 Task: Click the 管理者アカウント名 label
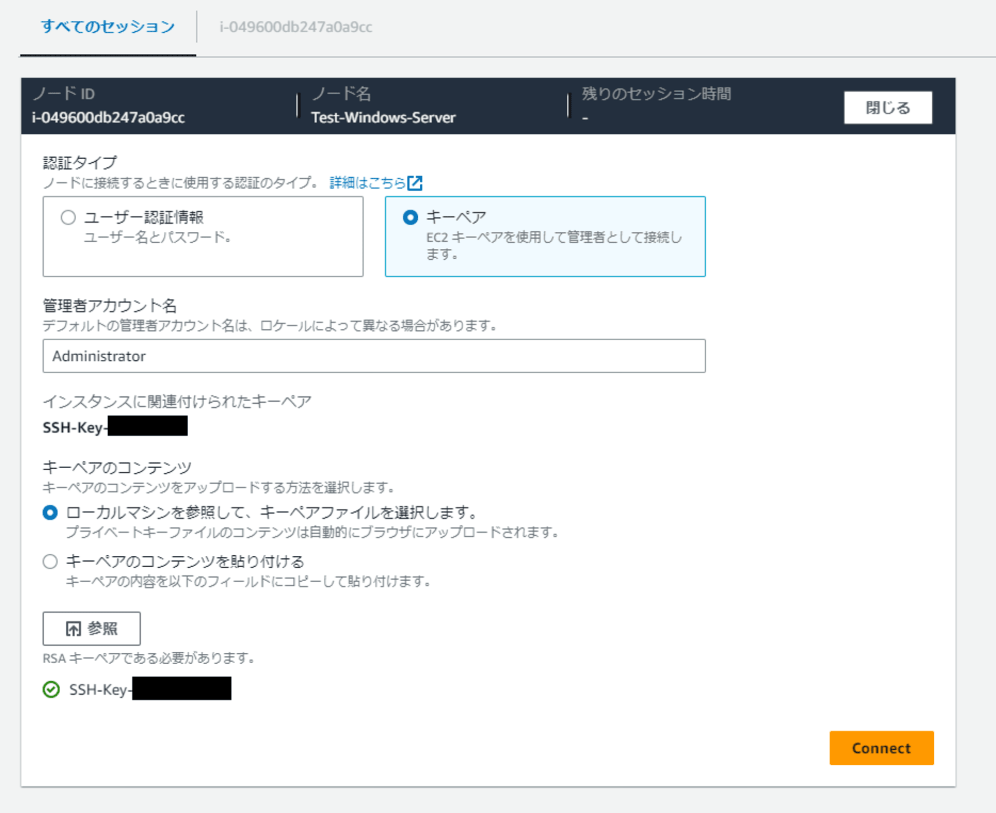click(x=110, y=305)
